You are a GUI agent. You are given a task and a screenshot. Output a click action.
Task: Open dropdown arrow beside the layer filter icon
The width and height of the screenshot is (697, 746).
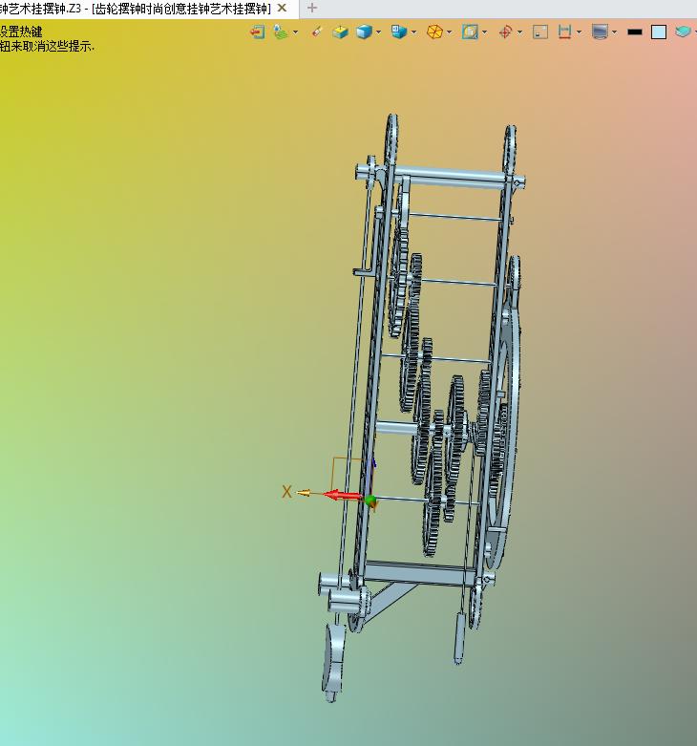pyautogui.click(x=295, y=32)
